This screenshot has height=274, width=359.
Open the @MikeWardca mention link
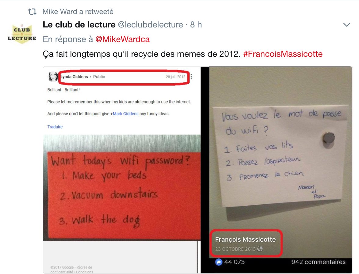point(122,39)
